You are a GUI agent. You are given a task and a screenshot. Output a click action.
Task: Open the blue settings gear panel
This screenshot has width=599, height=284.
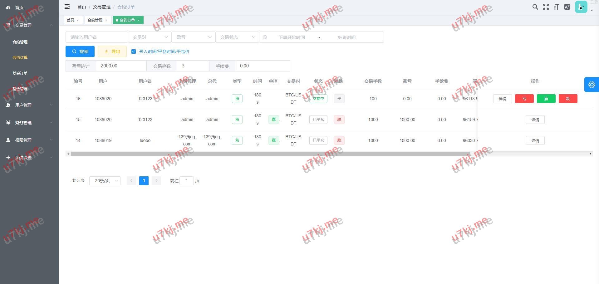pyautogui.click(x=592, y=85)
